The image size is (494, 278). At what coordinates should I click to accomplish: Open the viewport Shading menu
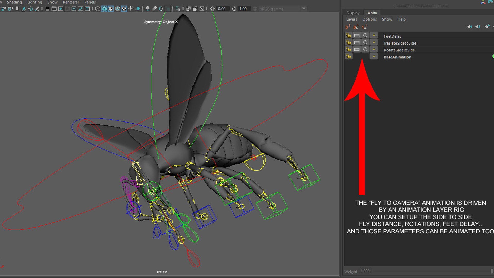coord(14,2)
